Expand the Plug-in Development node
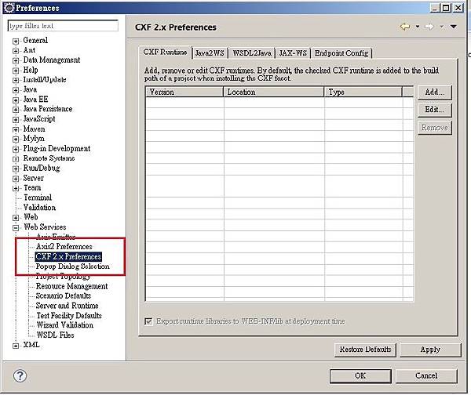471x395 pixels. click(x=16, y=149)
